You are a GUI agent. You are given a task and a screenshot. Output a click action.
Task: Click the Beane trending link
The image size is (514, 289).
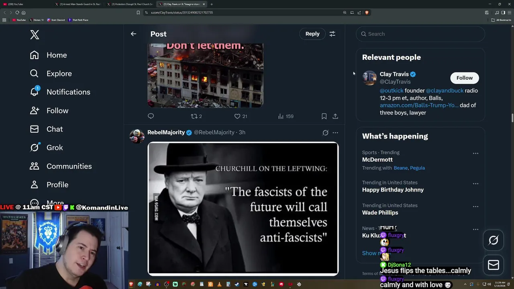tap(401, 168)
